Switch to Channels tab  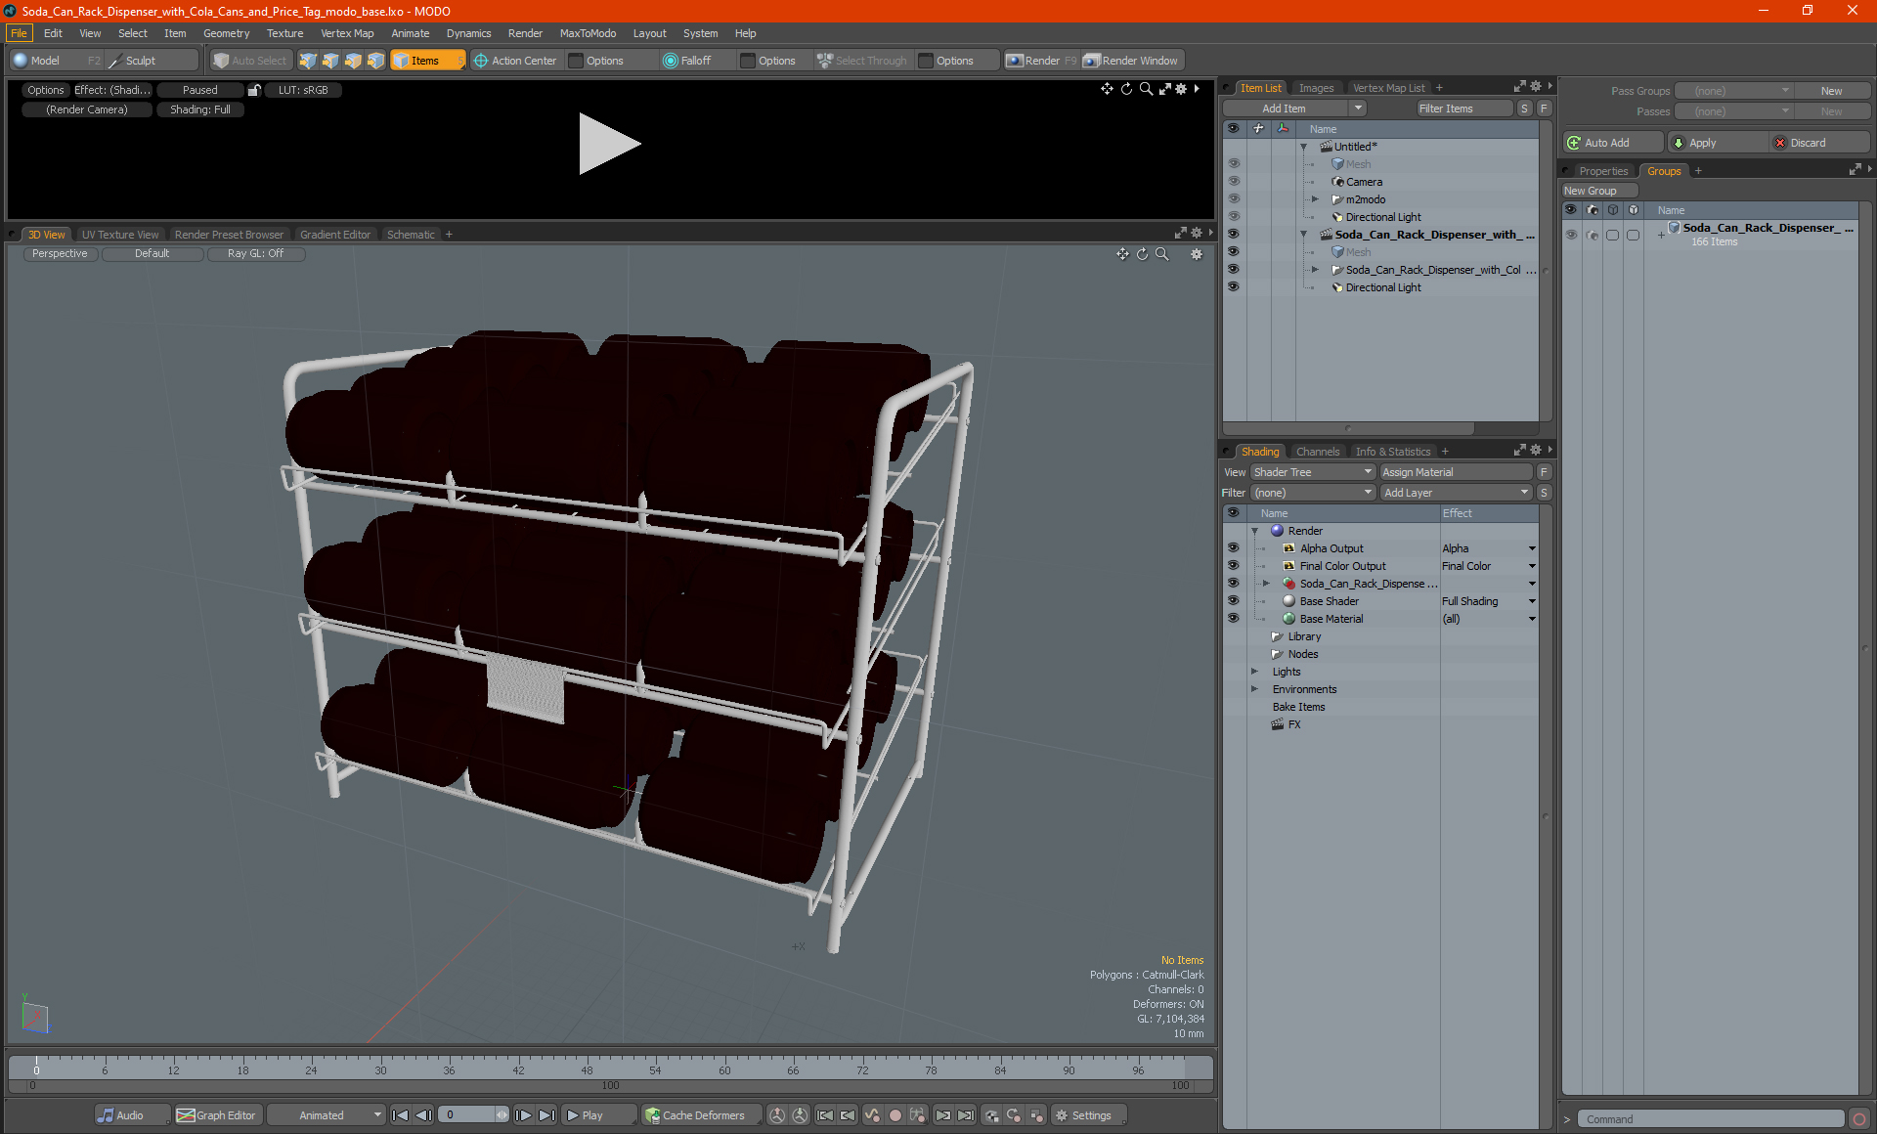[1318, 452]
